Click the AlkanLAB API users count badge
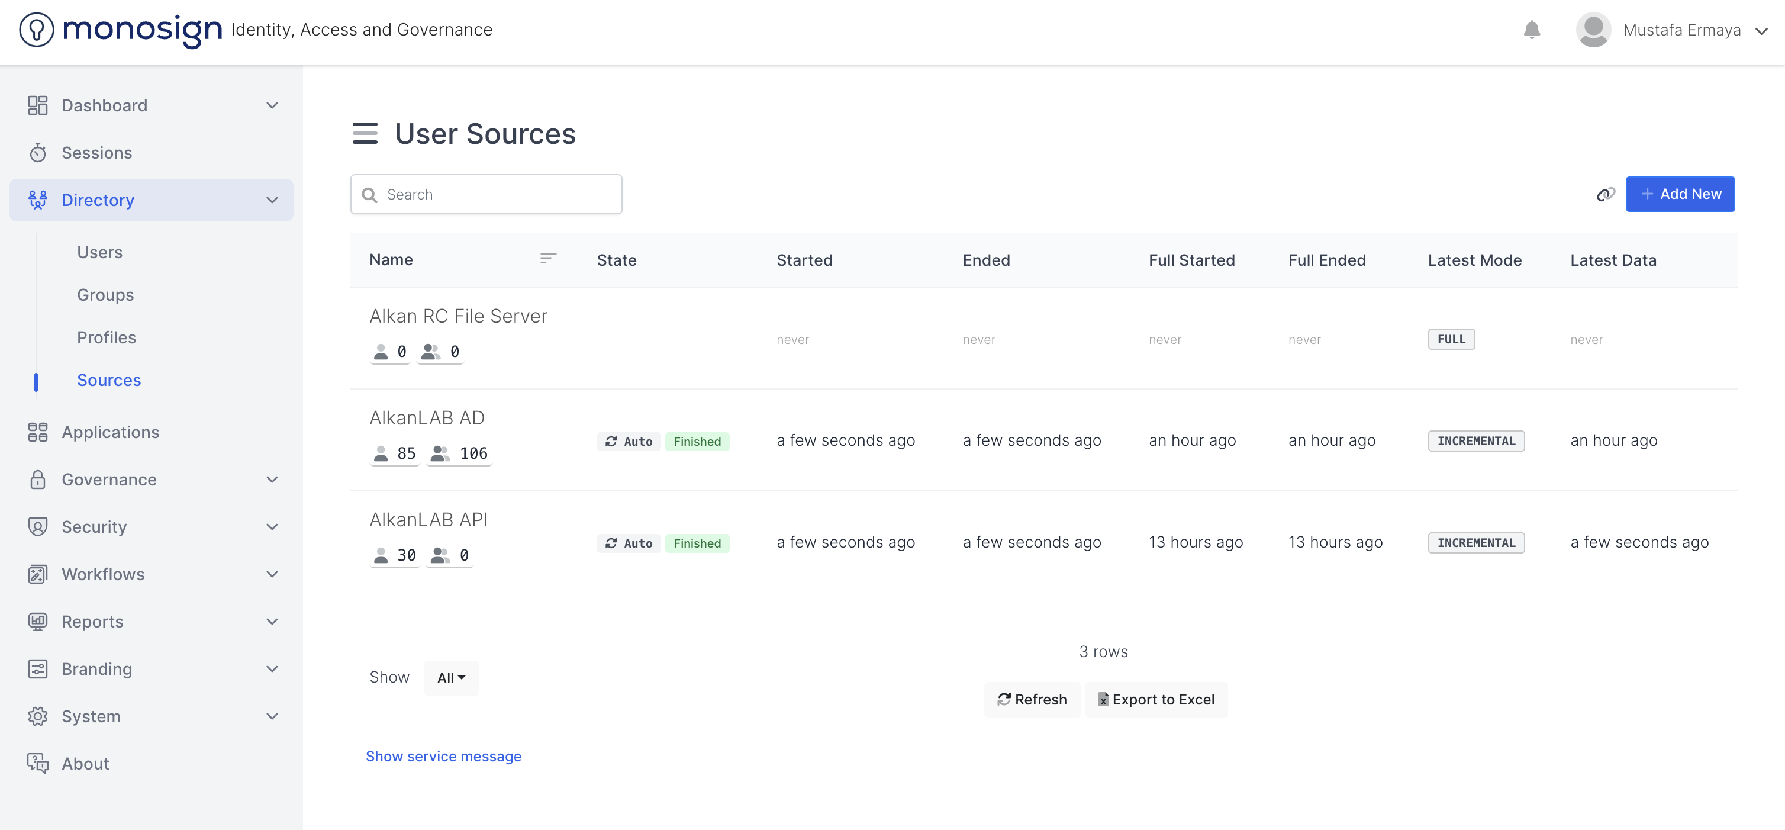The width and height of the screenshot is (1785, 830). [394, 555]
